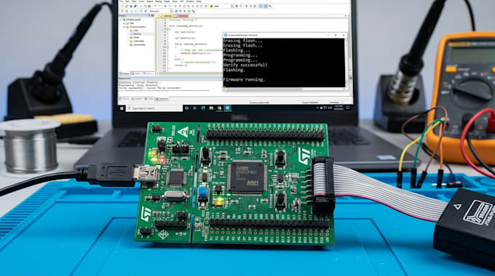Viewport: 495px width, 276px height.
Task: Click the open-folder icon in IDE toolbar
Action: point(126,6)
